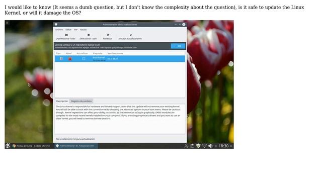Click the Seleccionar Todo toolbar button
This screenshot has width=322, height=181.
(88, 37)
